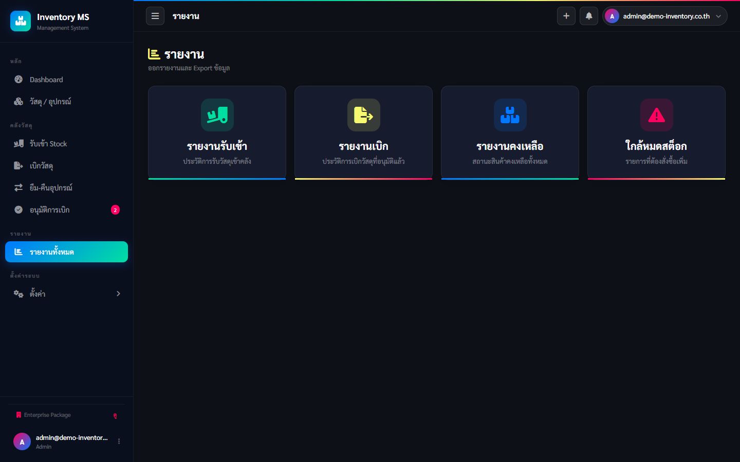This screenshot has height=462, width=740.
Task: Open the notifications bell
Action: pyautogui.click(x=589, y=16)
